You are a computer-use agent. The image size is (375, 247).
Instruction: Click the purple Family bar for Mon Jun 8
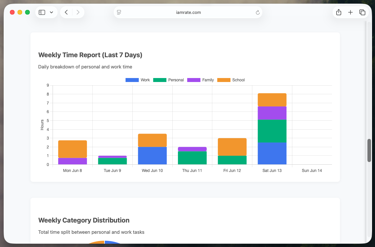72,161
